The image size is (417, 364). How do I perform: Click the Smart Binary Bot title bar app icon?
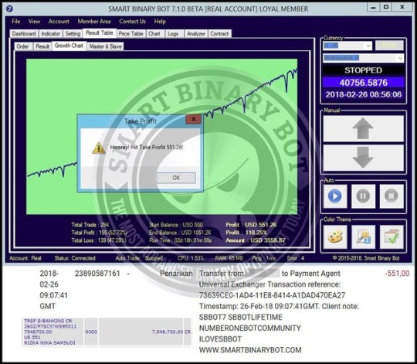click(x=9, y=9)
